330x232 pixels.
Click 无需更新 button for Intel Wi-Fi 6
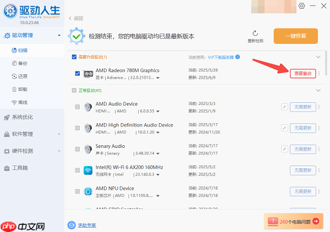(303, 170)
